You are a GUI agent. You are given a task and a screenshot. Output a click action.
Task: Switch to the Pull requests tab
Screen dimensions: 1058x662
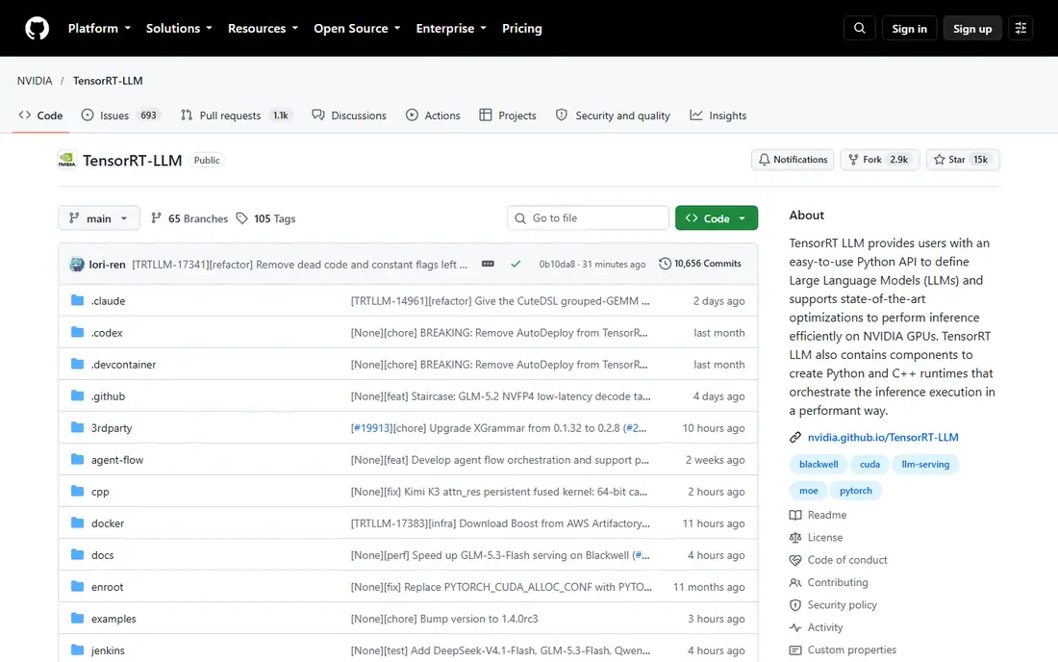click(235, 115)
